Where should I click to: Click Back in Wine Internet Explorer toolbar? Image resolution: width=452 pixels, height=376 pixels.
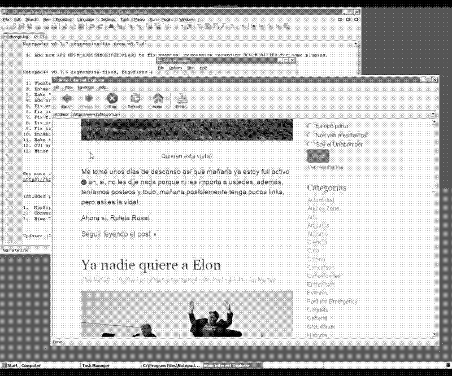pyautogui.click(x=66, y=101)
